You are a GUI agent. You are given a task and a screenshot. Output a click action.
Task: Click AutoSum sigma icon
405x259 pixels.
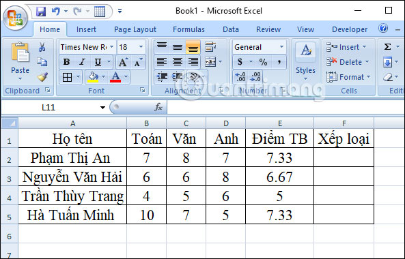pyautogui.click(x=387, y=47)
